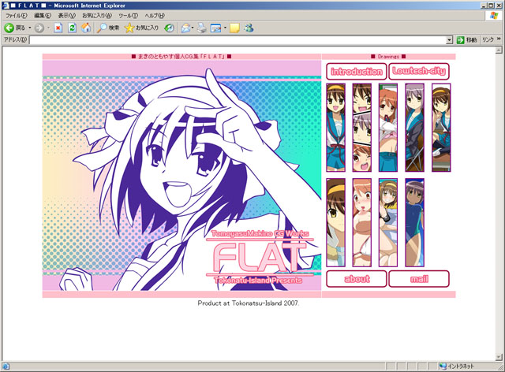Open the Forward button history dropdown arrow
Screen dimensions: 505x372
click(49, 28)
